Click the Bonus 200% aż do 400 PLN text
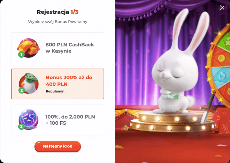230x163 pixels. click(69, 81)
